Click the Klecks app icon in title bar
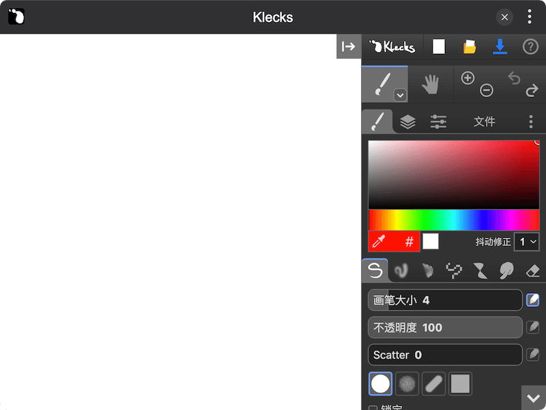546x410 pixels. pyautogui.click(x=16, y=16)
